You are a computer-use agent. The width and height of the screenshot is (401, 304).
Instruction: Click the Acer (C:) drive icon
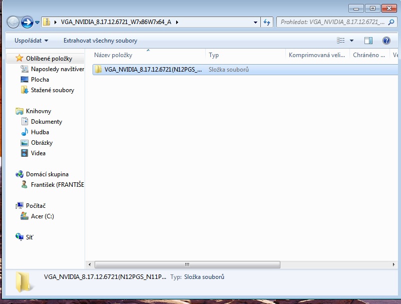tap(25, 216)
